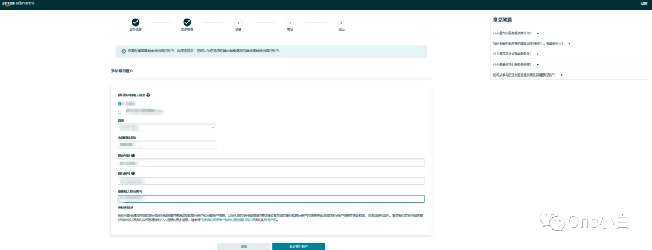Open the 国家 country dropdown
The image size is (652, 250).
point(167,128)
